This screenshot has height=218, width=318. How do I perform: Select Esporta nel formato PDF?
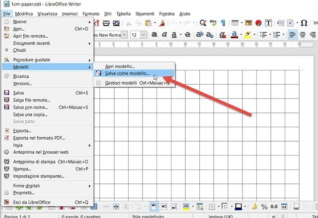tap(47, 138)
